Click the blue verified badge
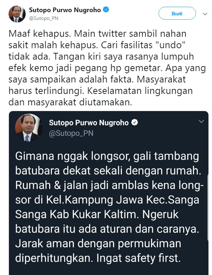The width and height of the screenshot is (212, 275). [106, 10]
